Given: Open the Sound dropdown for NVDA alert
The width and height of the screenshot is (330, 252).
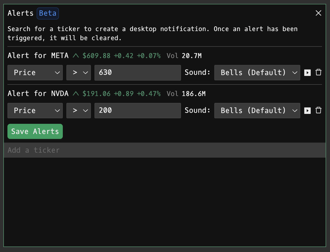Looking at the screenshot, I should point(257,111).
